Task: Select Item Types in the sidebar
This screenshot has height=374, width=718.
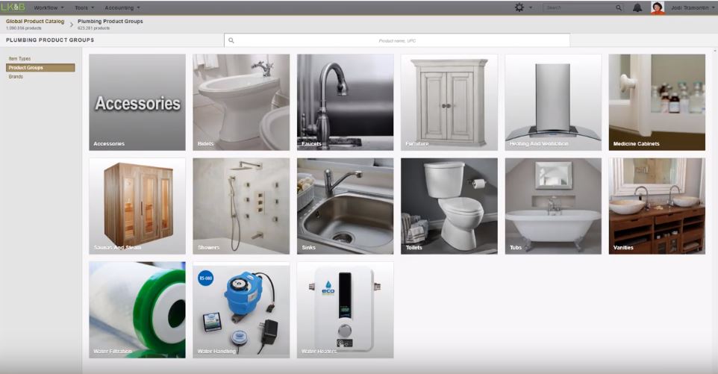Action: click(x=19, y=59)
